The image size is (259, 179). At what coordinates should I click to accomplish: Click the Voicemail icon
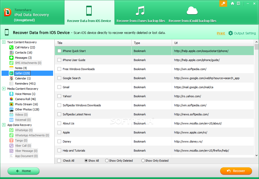click(11, 120)
